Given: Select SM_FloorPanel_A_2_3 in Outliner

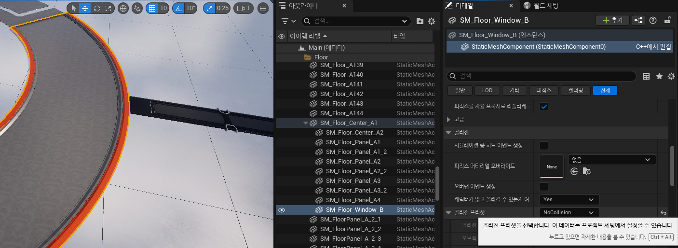Looking at the screenshot, I should [355, 239].
